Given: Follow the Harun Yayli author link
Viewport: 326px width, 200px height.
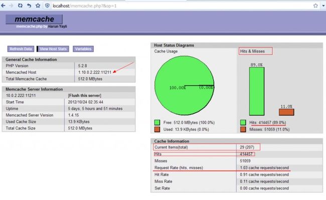Looking at the screenshot, I should tap(57, 27).
